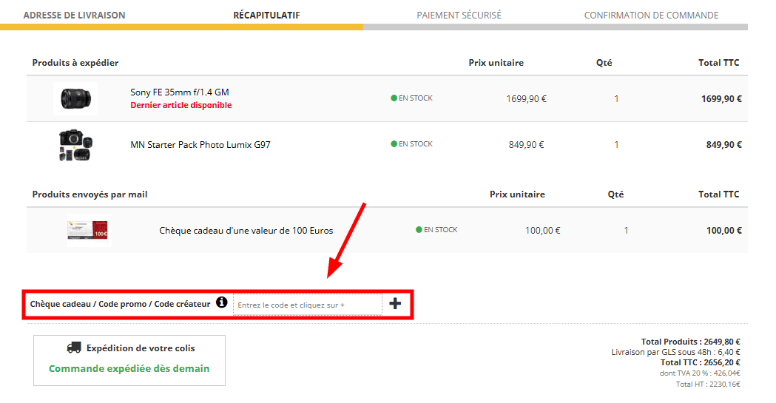Click the plus icon to apply promo code
The height and width of the screenshot is (403, 776).
coord(395,303)
